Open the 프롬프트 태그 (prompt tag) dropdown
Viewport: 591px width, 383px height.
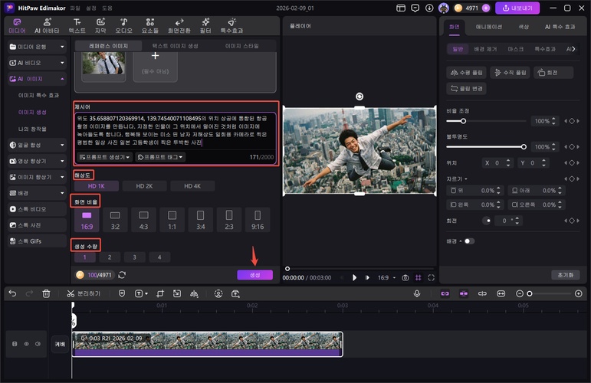point(160,157)
